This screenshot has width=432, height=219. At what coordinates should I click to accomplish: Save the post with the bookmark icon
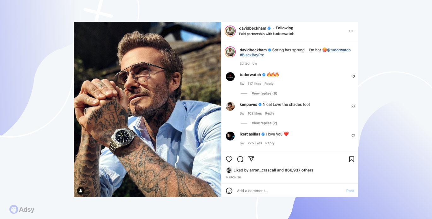(352, 159)
